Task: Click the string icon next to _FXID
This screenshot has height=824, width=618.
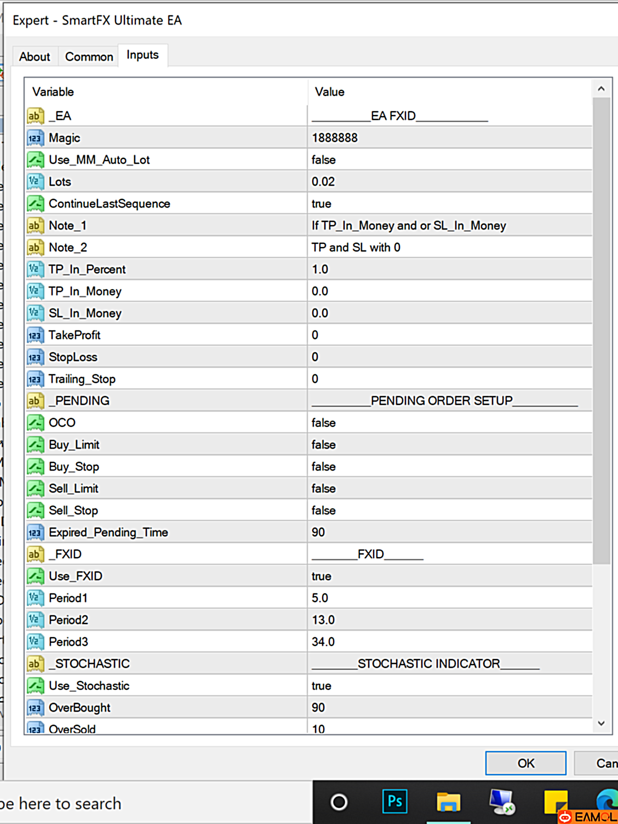Action: coord(35,554)
